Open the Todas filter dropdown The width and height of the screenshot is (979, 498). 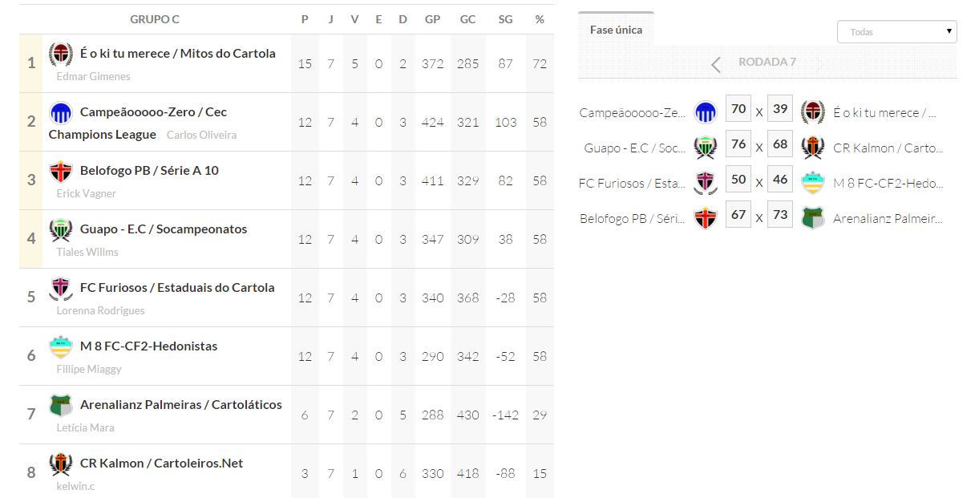896,32
